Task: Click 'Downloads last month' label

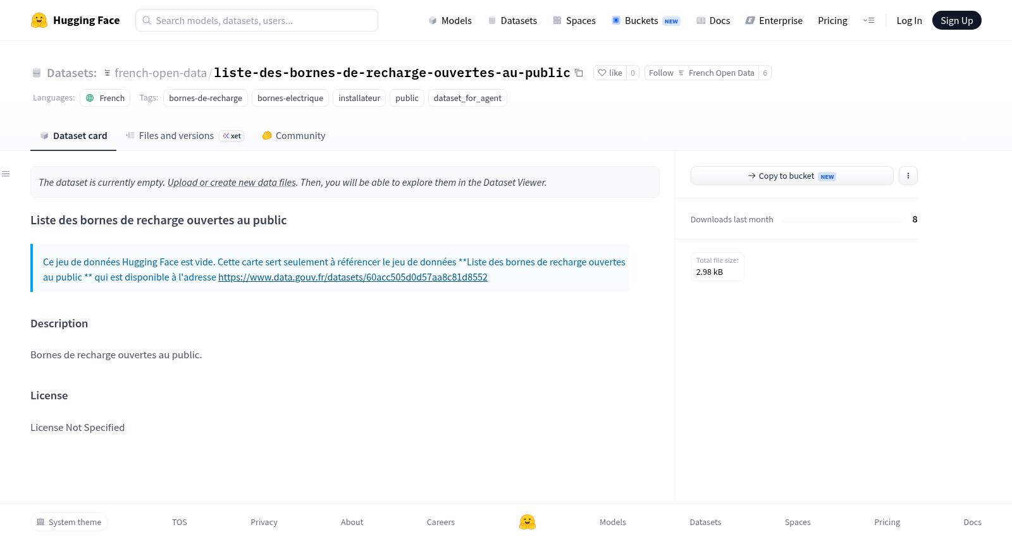Action: (x=732, y=219)
